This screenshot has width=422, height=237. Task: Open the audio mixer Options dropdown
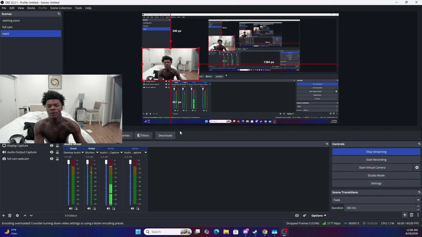tap(318, 216)
